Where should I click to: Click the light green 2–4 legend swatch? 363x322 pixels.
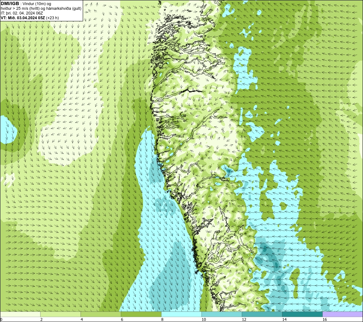pyautogui.click(x=60, y=314)
